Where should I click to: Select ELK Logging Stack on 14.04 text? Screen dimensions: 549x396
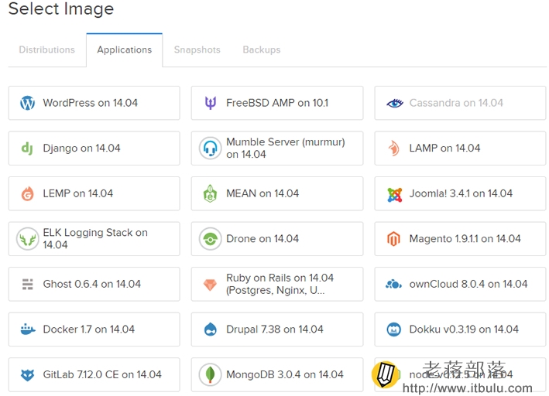pyautogui.click(x=95, y=238)
